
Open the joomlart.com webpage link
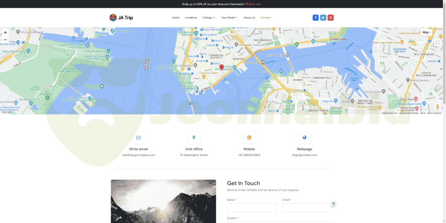[304, 155]
